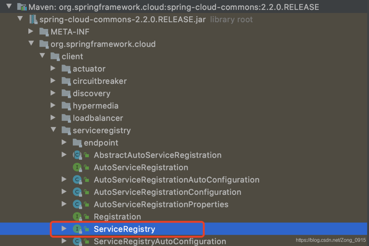369x246 pixels.
Task: Click the folder icon of the serviceregistry package
Action: click(66, 130)
